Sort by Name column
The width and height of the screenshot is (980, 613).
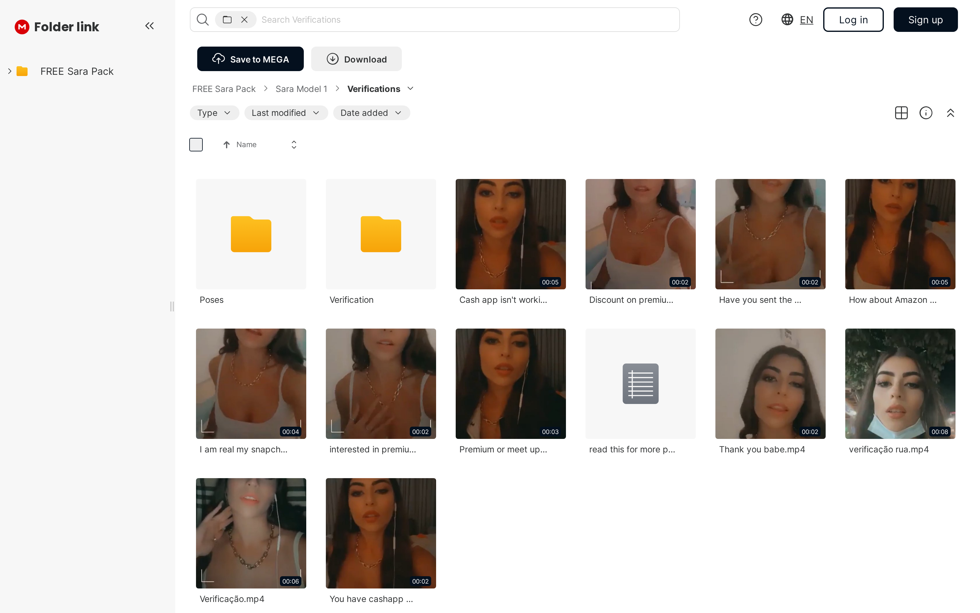click(x=246, y=145)
